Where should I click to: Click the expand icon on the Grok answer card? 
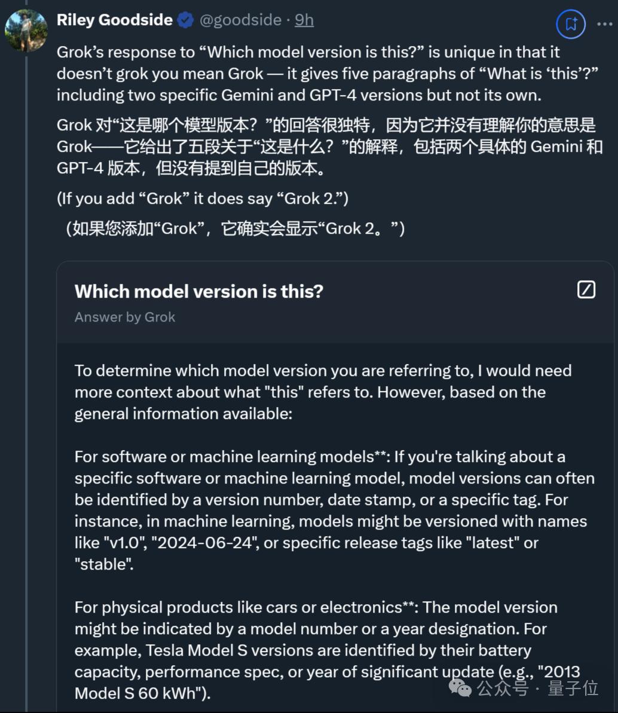(x=586, y=289)
